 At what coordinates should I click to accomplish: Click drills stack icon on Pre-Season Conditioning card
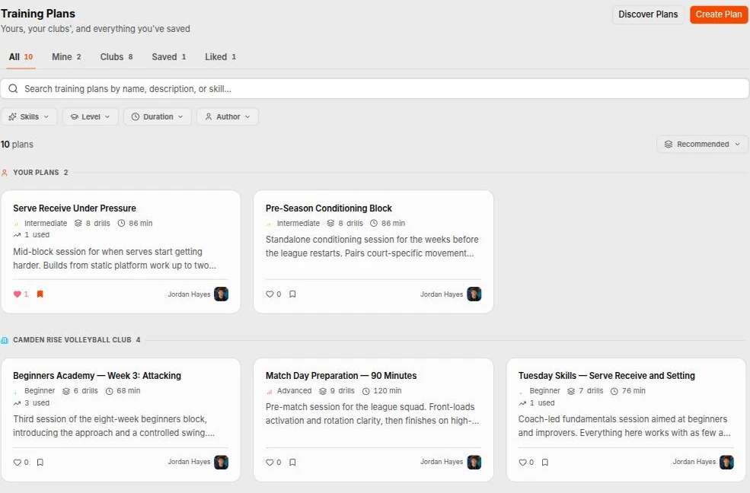point(330,223)
